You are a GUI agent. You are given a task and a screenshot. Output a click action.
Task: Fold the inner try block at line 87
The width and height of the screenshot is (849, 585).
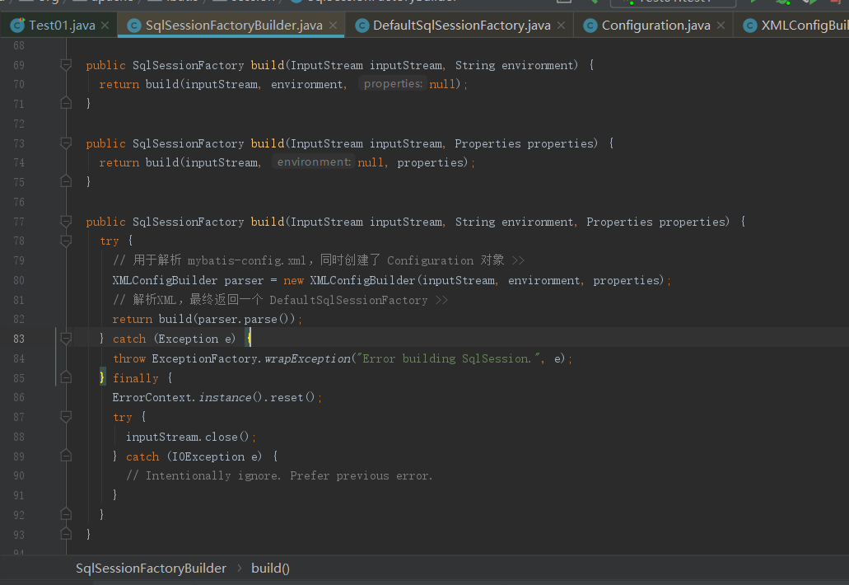tap(66, 417)
